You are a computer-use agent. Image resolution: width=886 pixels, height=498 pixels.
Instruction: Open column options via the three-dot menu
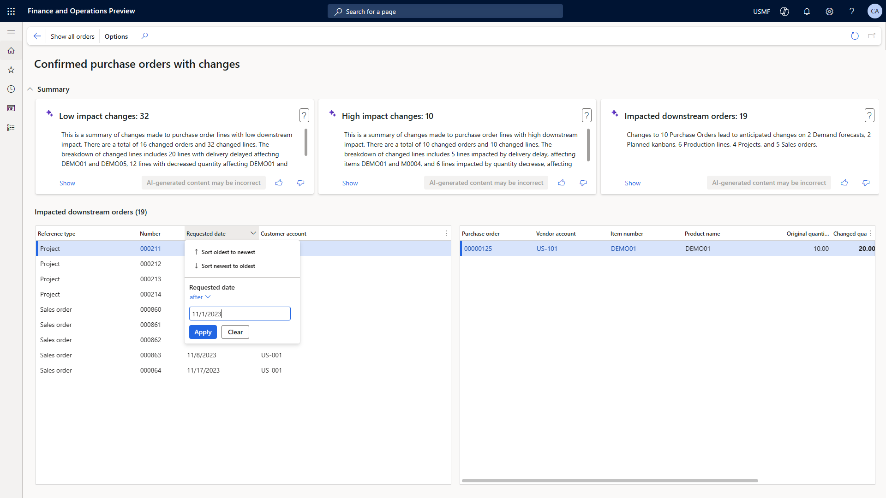[x=446, y=233]
